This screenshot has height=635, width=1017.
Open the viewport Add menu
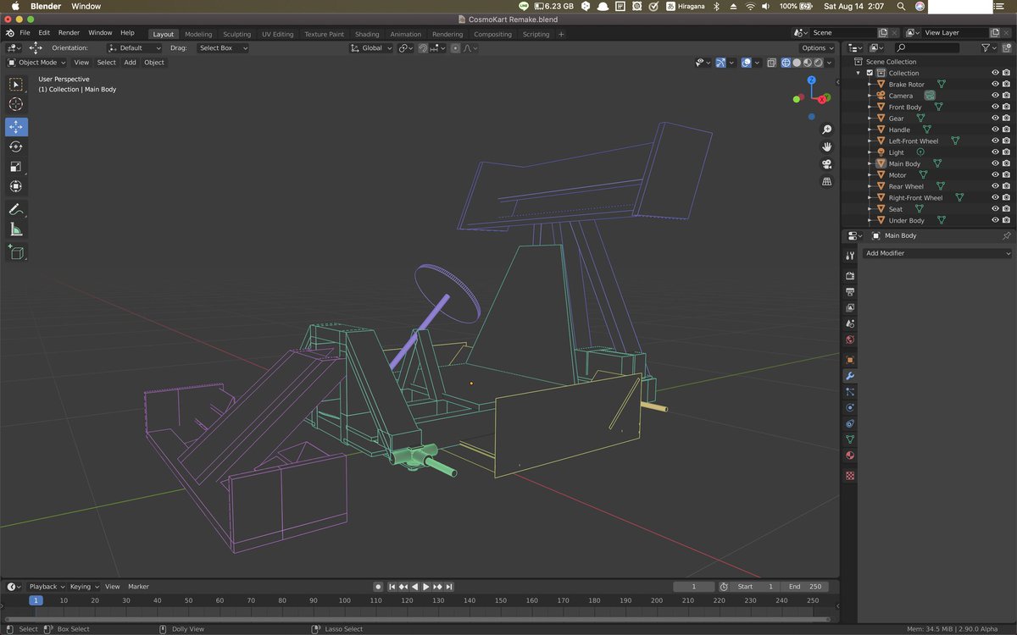[x=130, y=63]
